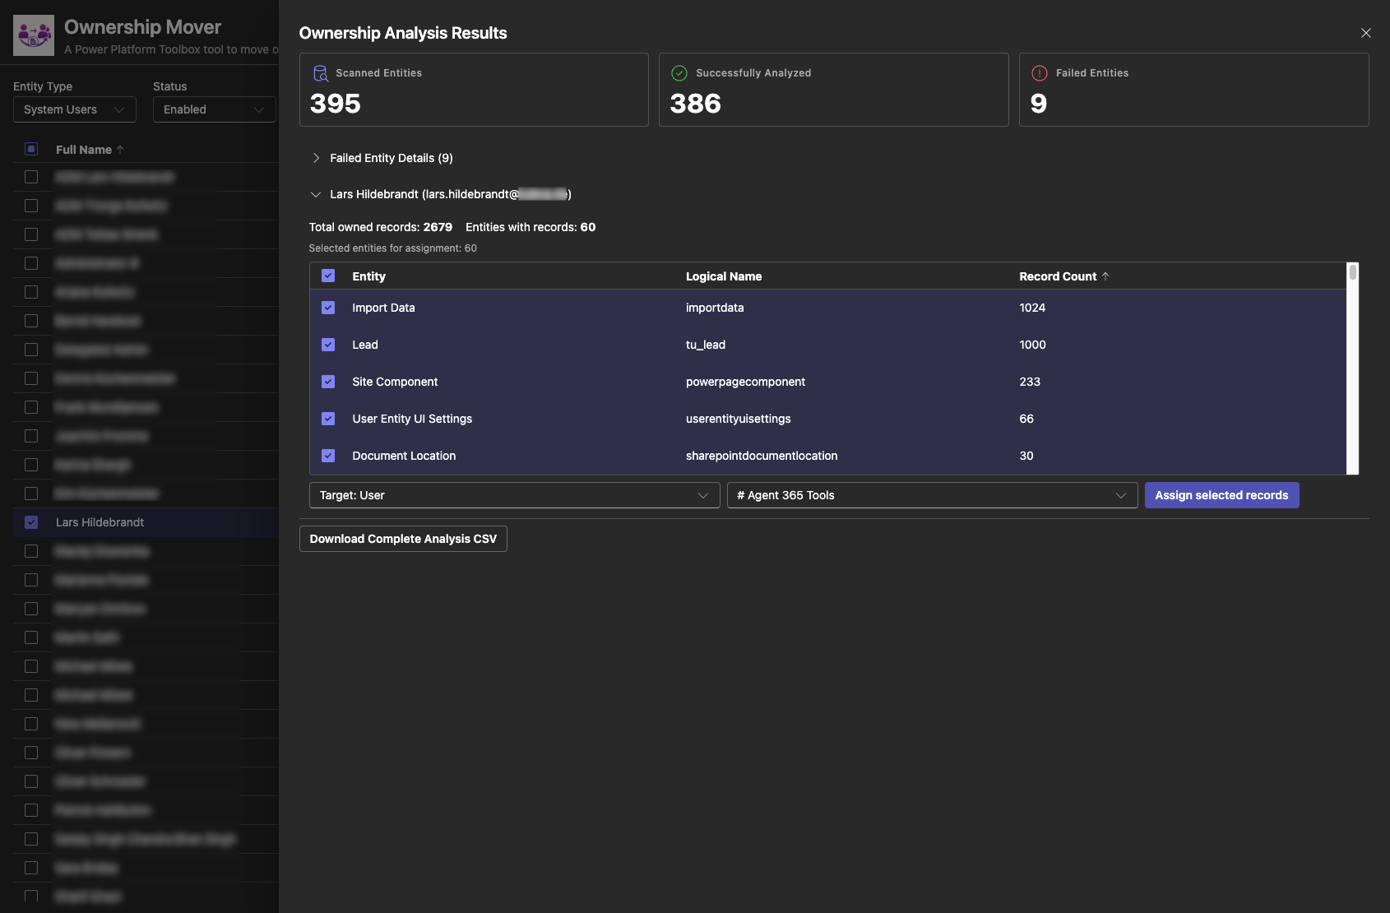Image resolution: width=1390 pixels, height=913 pixels.
Task: Uncheck the Lead entity checkbox
Action: (x=328, y=345)
